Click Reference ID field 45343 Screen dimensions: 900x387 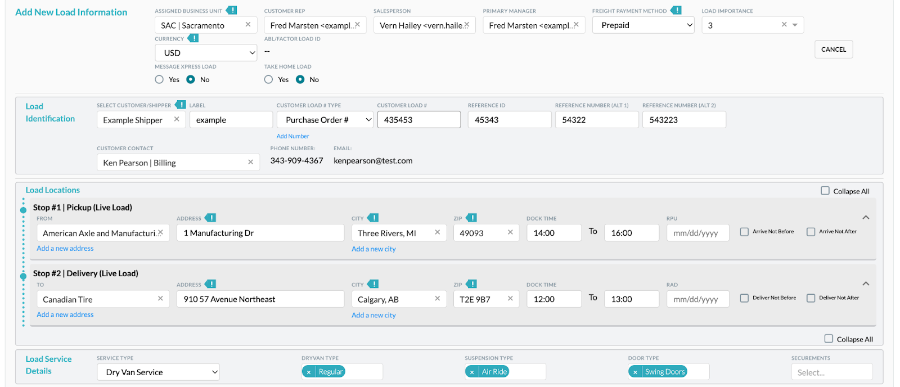510,120
